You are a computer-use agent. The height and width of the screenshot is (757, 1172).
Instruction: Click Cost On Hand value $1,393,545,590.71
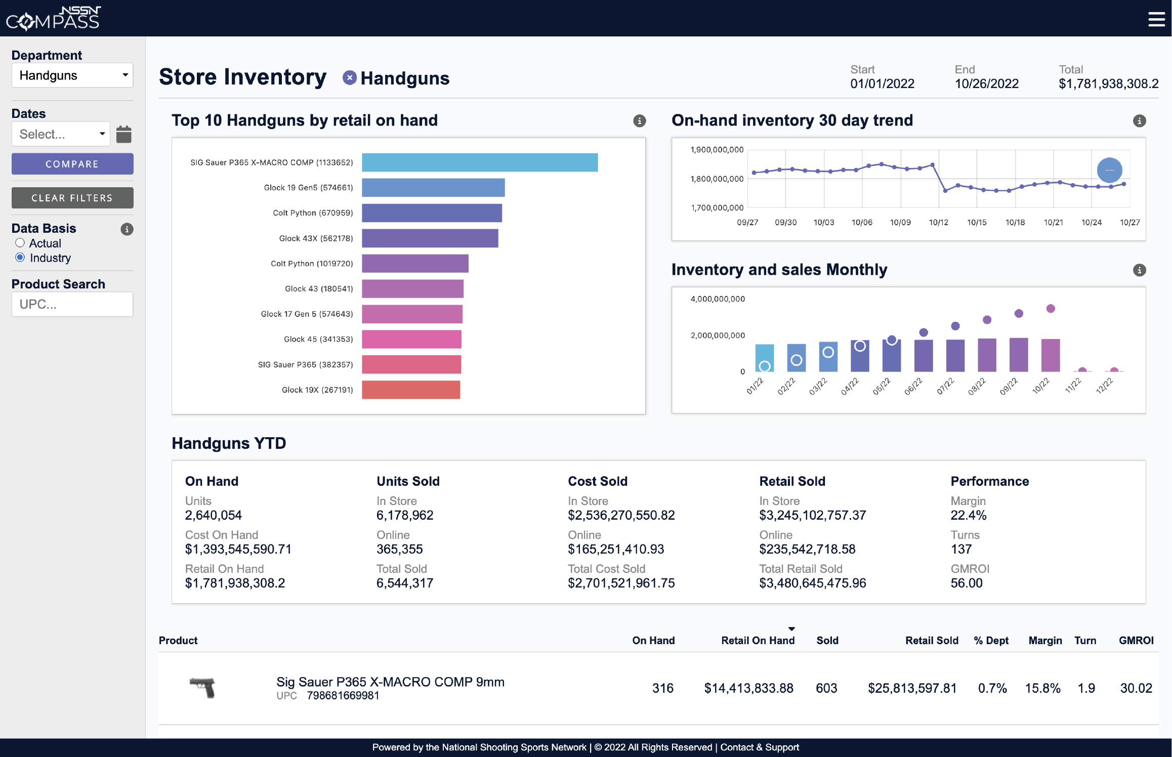pos(238,550)
